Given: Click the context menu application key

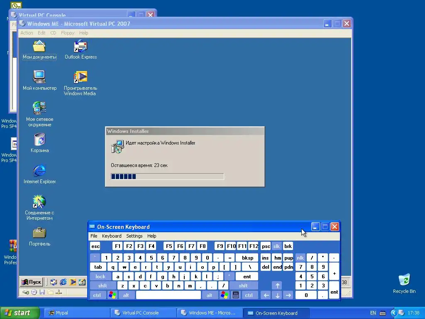Looking at the screenshot, I should click(236, 295).
